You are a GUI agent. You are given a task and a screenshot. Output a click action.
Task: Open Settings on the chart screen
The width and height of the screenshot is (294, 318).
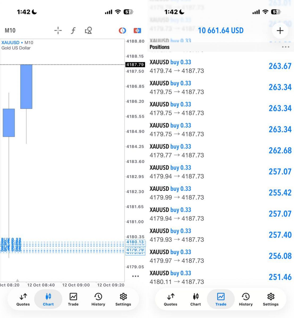123,299
